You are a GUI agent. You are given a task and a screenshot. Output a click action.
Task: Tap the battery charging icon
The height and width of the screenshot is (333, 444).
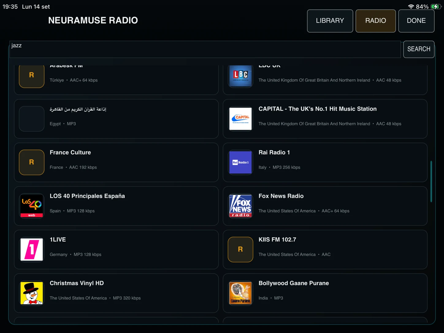(435, 6)
